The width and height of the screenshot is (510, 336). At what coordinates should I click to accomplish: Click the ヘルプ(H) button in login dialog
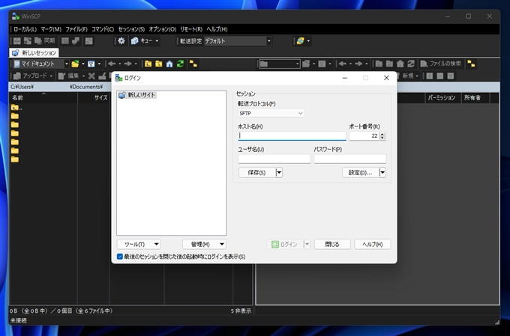372,244
